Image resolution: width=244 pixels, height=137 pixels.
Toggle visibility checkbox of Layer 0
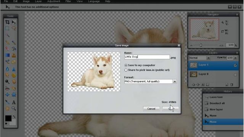(235, 75)
